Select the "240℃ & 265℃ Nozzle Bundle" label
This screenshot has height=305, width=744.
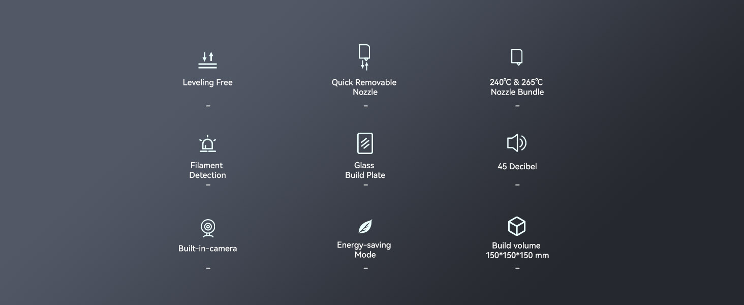pos(517,87)
